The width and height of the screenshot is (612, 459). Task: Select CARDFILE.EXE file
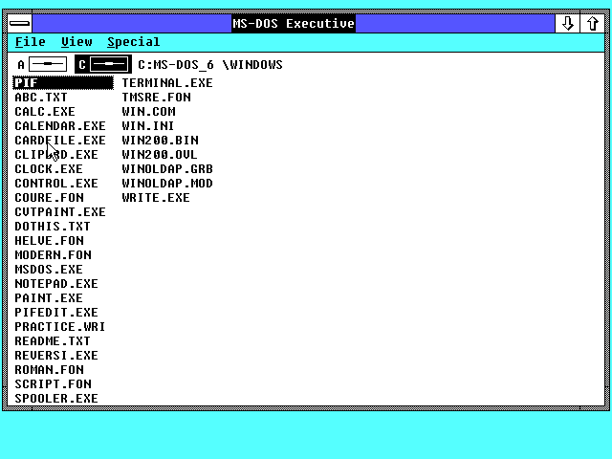[x=60, y=141]
